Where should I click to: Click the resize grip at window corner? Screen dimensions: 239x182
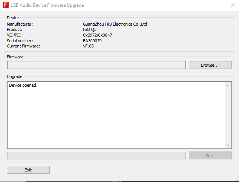pos(236,179)
